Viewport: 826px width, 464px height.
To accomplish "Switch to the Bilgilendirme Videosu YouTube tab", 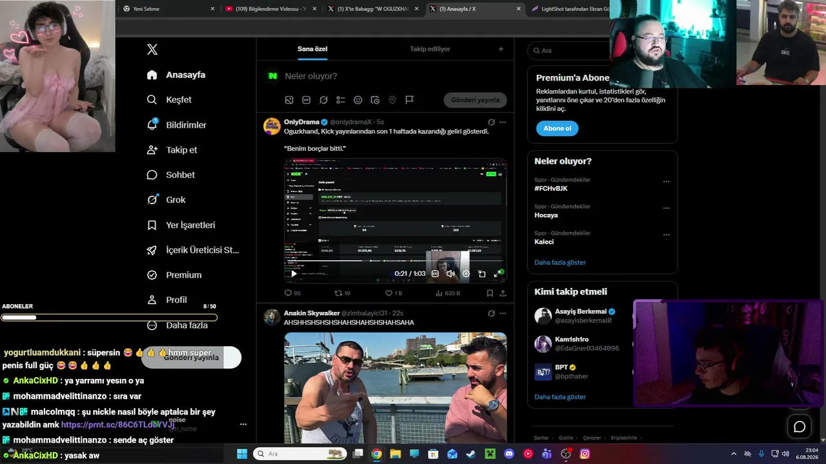I will [x=270, y=9].
